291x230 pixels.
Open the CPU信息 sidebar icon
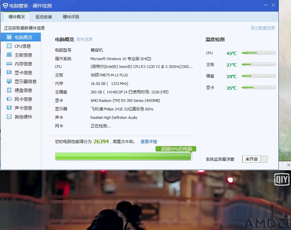coord(9,46)
